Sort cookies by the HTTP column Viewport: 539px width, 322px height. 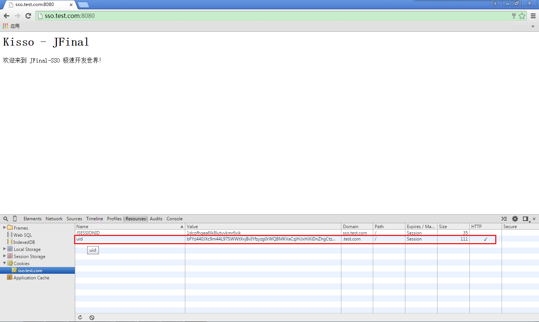pos(485,226)
